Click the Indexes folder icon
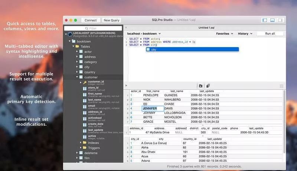The image size is (297, 171). tap(85, 143)
